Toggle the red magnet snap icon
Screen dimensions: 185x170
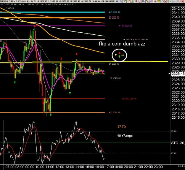[x=166, y=1]
